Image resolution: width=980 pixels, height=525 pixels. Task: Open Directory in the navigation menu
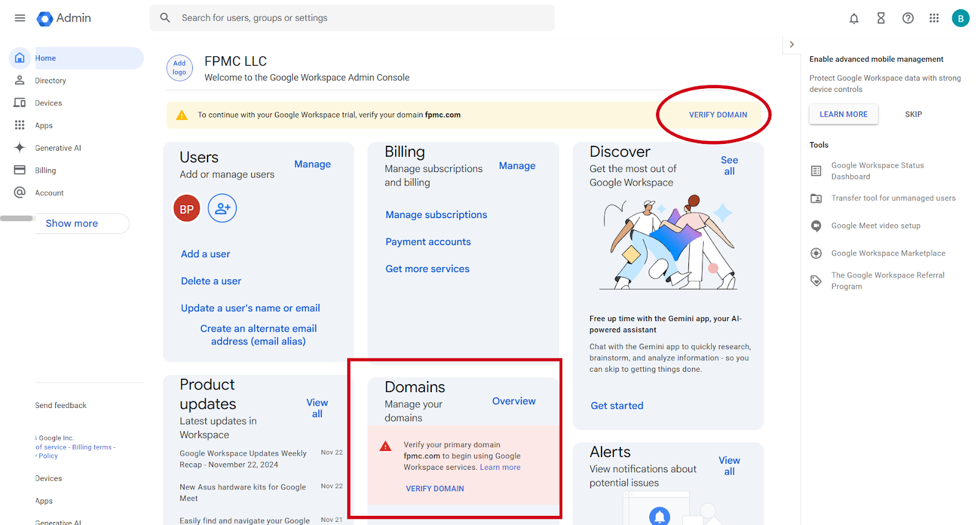(x=50, y=81)
